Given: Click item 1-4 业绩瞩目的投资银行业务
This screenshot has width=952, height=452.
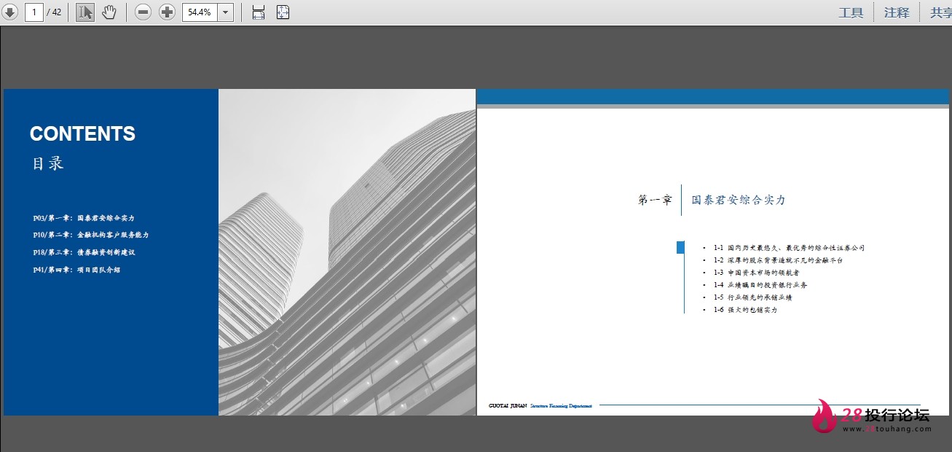Looking at the screenshot, I should pyautogui.click(x=760, y=285).
